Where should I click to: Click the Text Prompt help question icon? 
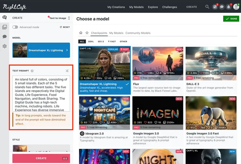click(x=32, y=71)
